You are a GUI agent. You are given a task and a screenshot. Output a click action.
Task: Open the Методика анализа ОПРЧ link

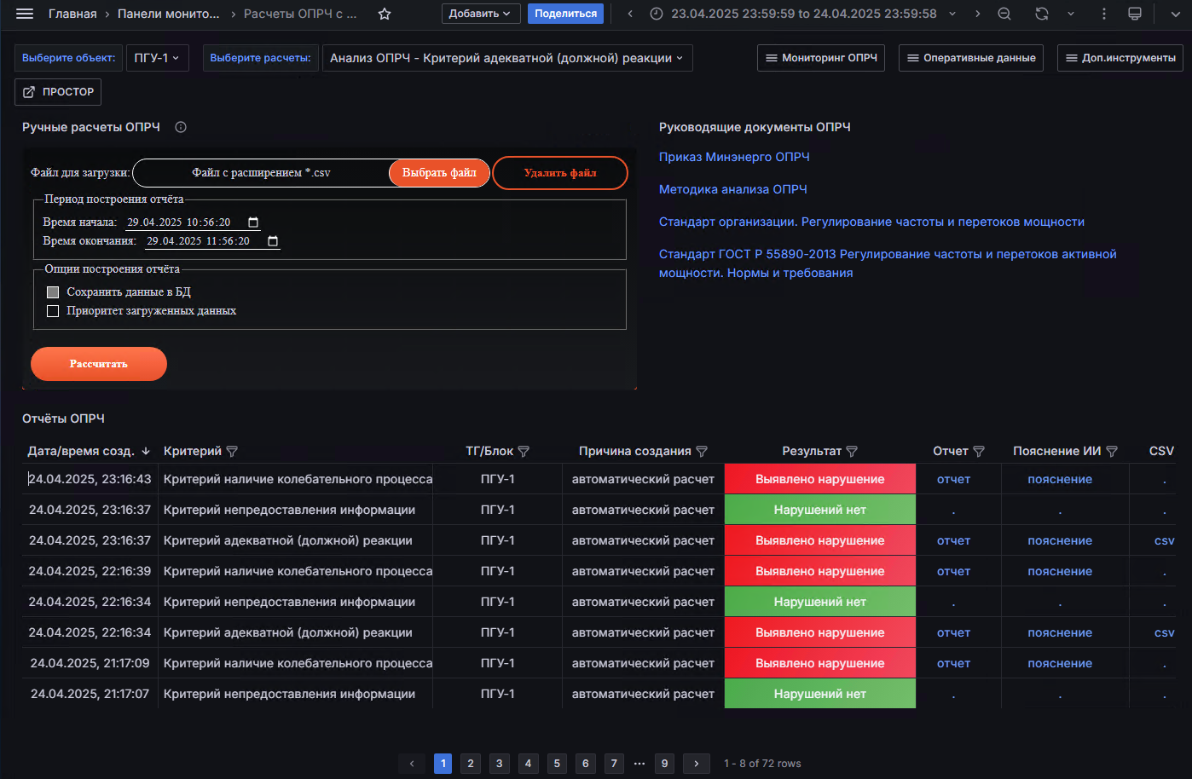[x=732, y=189]
